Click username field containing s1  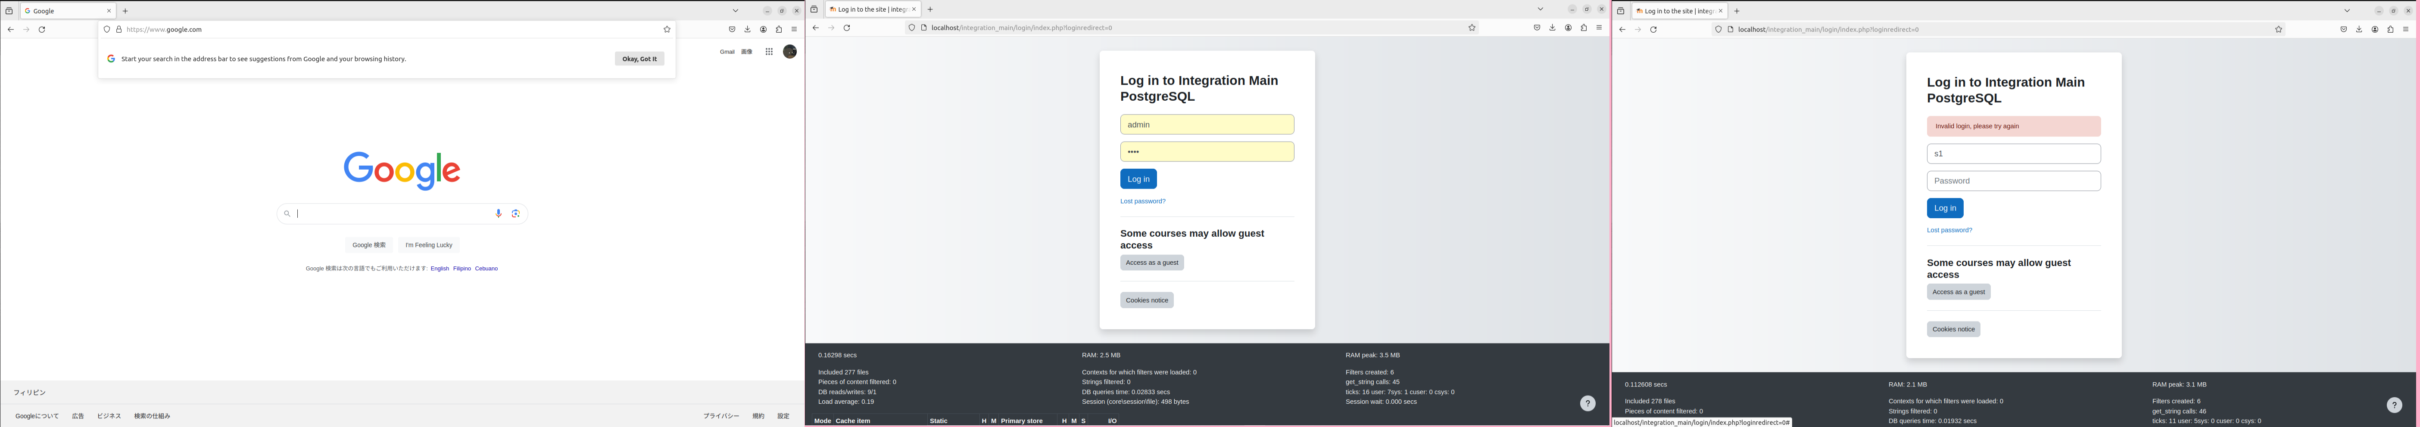(x=2014, y=154)
